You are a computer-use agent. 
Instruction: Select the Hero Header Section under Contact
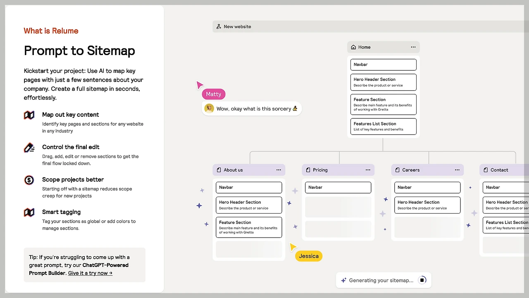coord(506,205)
